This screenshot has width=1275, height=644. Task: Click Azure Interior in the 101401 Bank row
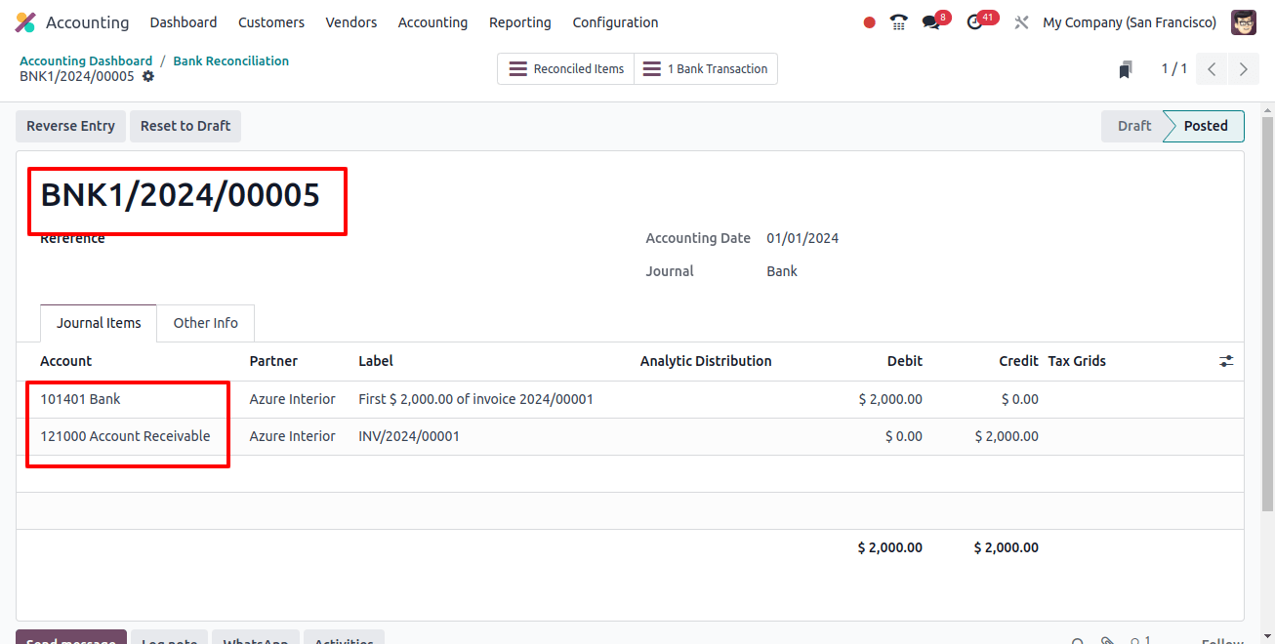pyautogui.click(x=292, y=399)
